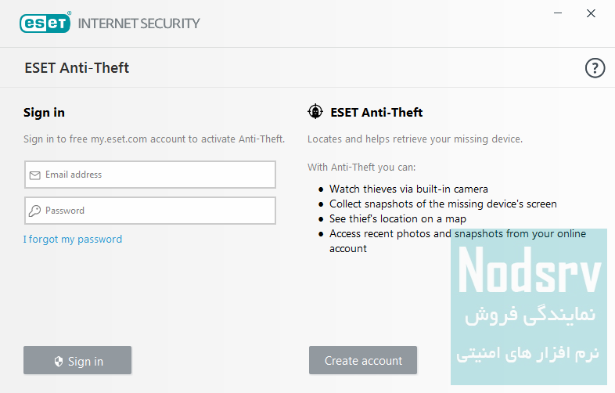The image size is (615, 393).
Task: Click the "Sign in" section heading
Action: 44,113
